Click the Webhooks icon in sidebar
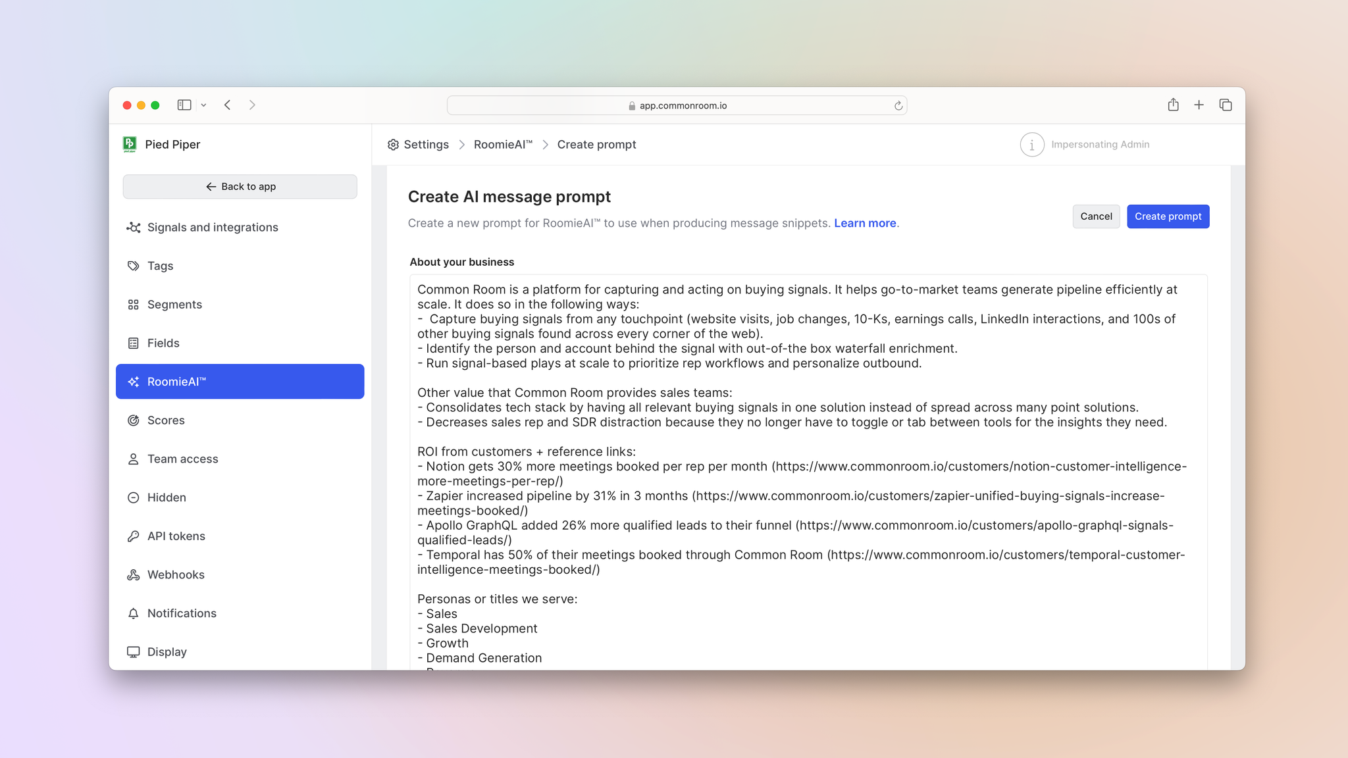 click(x=133, y=574)
